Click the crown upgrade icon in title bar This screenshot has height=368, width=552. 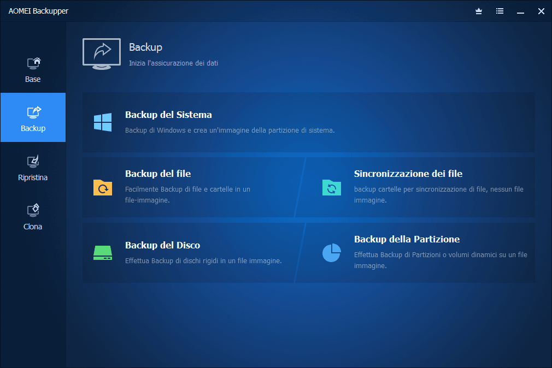pos(479,11)
